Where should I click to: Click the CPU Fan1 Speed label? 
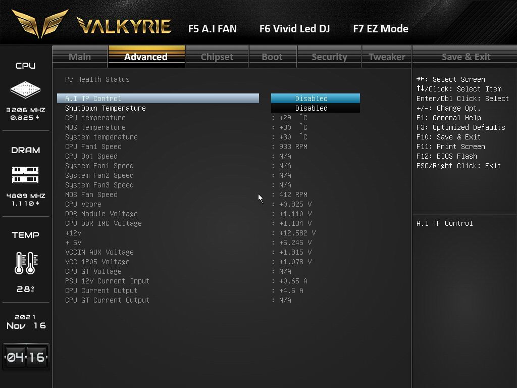(93, 147)
